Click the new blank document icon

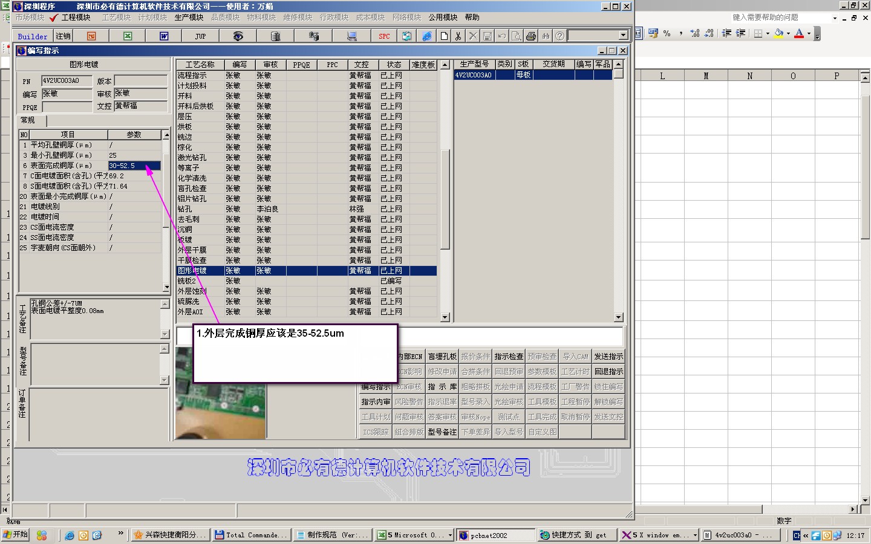pos(444,36)
